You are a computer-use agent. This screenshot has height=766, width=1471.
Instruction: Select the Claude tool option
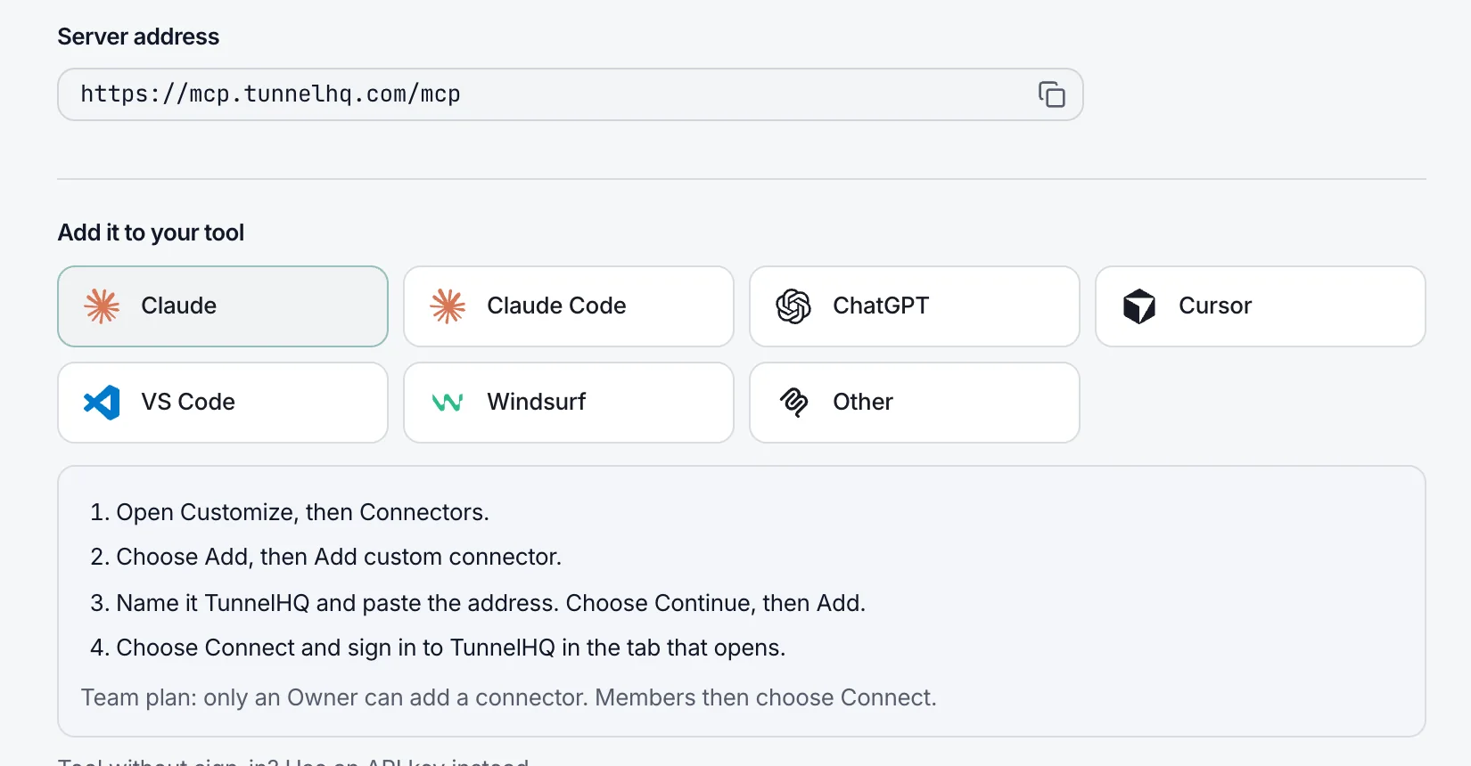[223, 306]
